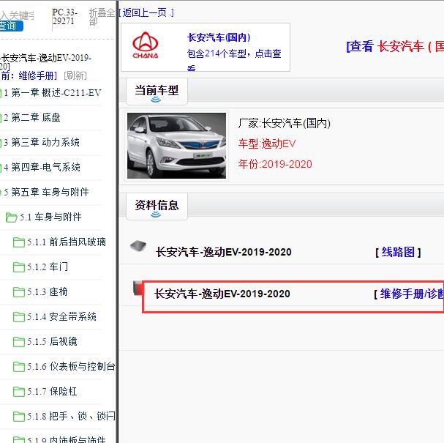
Task: Click 长安汽车-逸动EV-2019-2020 title in 线路图 row
Action: pyautogui.click(x=223, y=252)
